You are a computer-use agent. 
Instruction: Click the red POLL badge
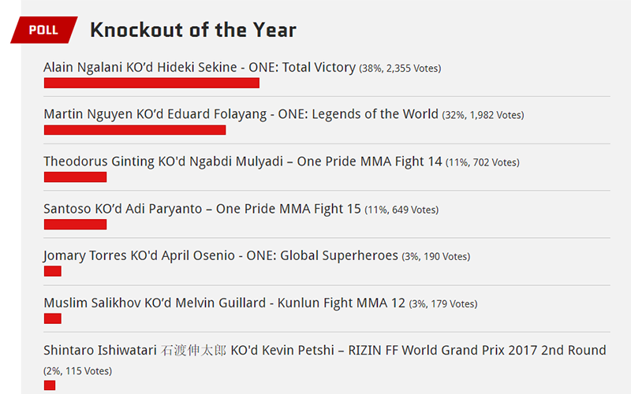pos(44,30)
